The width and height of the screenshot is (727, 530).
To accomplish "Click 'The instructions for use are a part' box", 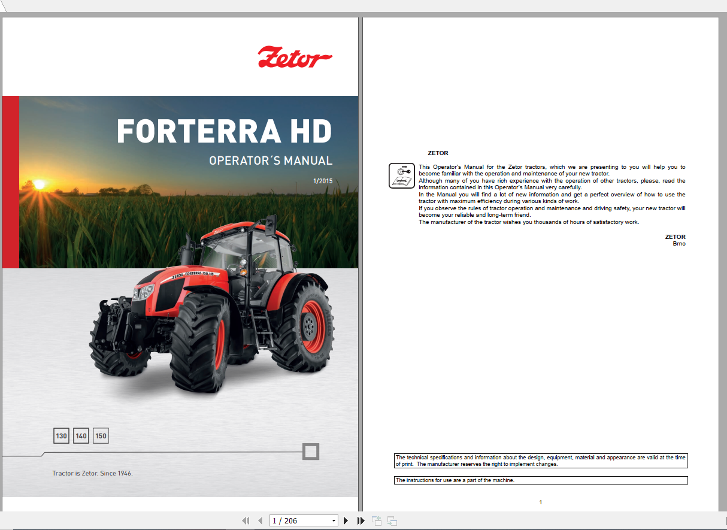I will point(541,480).
